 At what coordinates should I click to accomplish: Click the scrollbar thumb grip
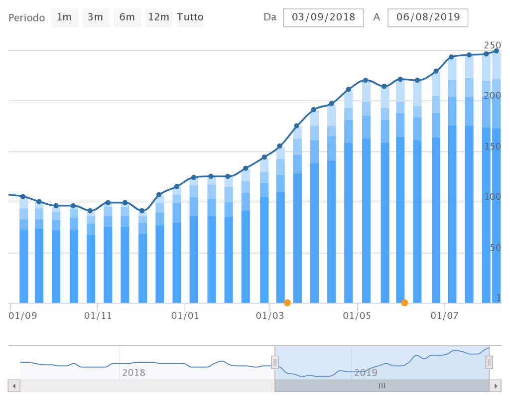pyautogui.click(x=382, y=386)
